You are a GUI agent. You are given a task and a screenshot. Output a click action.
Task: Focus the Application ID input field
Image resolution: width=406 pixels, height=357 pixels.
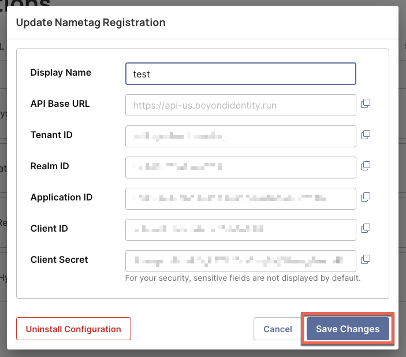pos(240,199)
